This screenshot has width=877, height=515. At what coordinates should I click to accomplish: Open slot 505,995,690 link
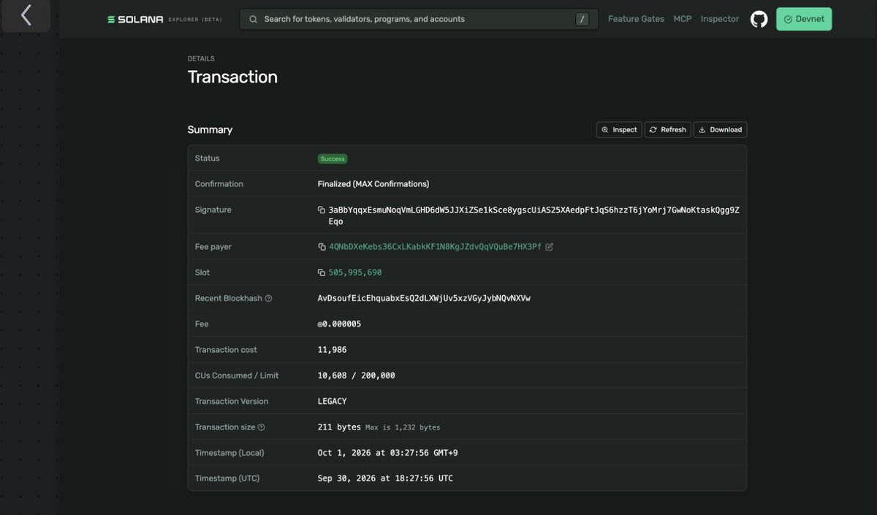355,272
